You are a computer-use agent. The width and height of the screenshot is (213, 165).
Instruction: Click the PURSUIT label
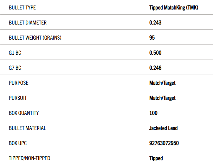18,98
